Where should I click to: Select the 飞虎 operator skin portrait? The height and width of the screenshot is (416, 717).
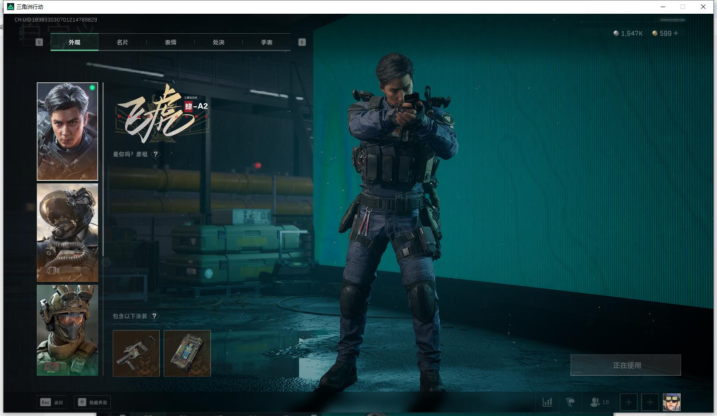coord(67,132)
